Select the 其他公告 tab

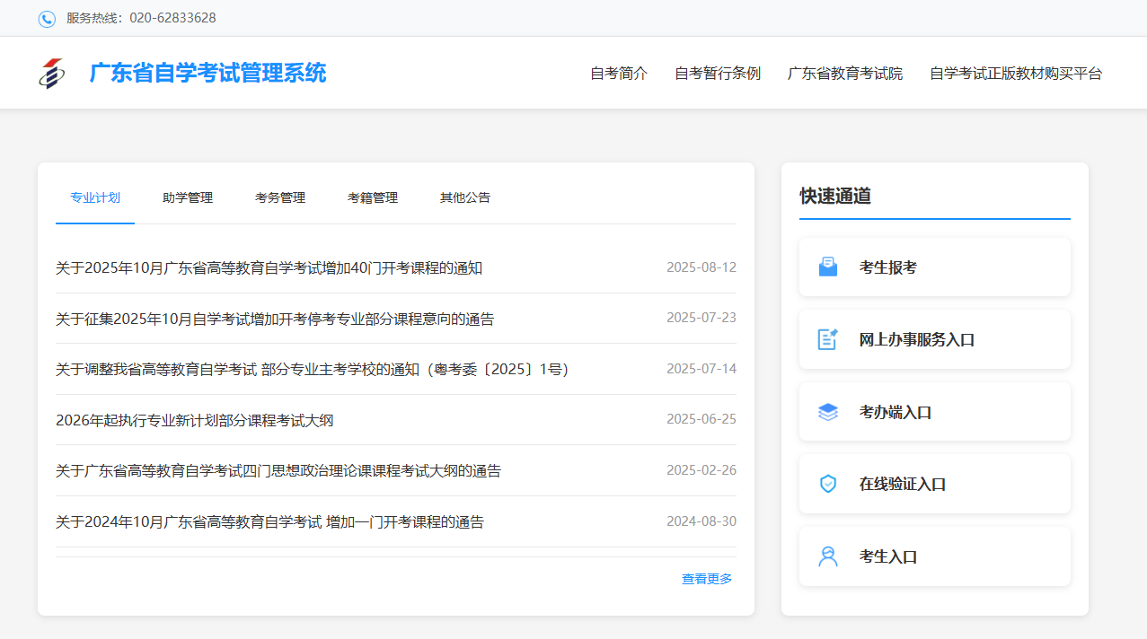(465, 197)
